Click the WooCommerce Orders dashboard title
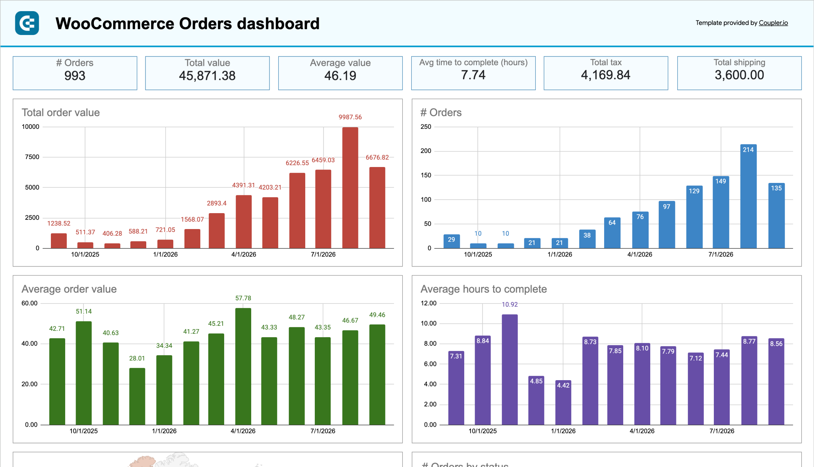This screenshot has height=467, width=814. (x=188, y=24)
